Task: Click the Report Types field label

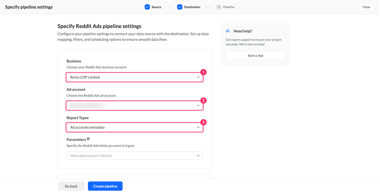Action: click(77, 118)
